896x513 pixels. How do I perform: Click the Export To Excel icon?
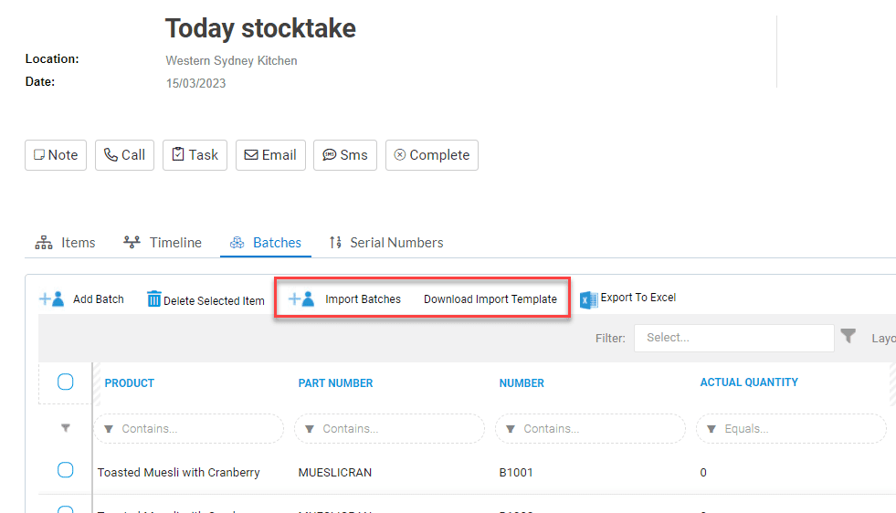click(588, 299)
